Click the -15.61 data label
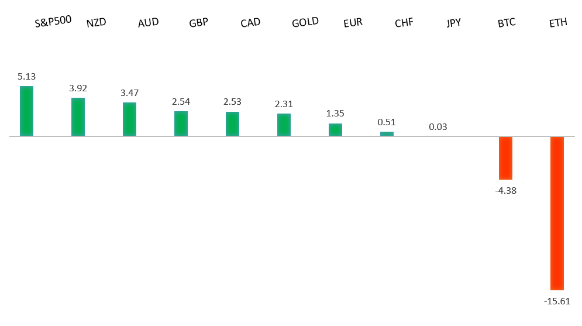582x326 pixels. point(557,301)
